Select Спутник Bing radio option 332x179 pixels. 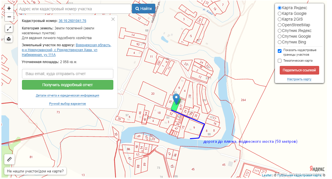pos(279,42)
